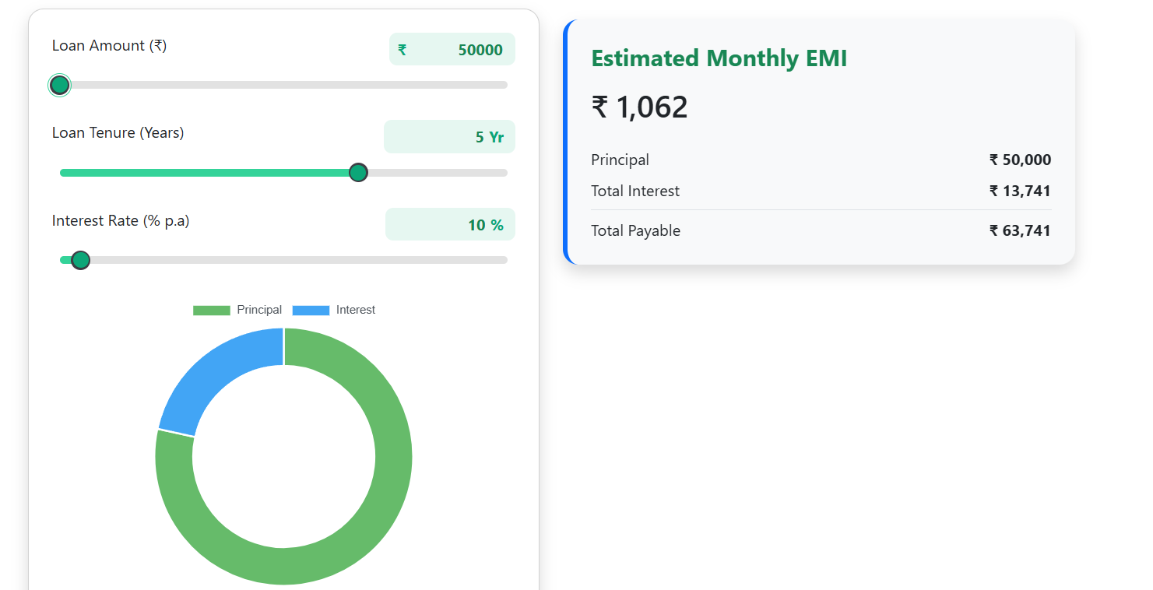This screenshot has height=590, width=1153.
Task: Click the Total Payable value ₹ 63,741
Action: (1020, 230)
